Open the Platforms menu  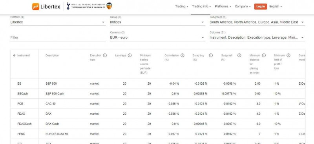coord(223,6)
